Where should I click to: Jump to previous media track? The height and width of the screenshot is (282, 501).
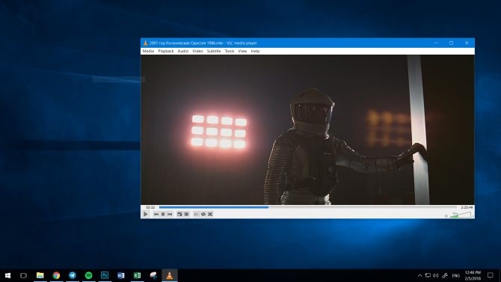pos(156,214)
